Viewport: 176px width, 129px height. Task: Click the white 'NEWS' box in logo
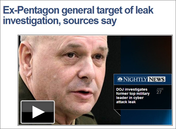click(156, 79)
